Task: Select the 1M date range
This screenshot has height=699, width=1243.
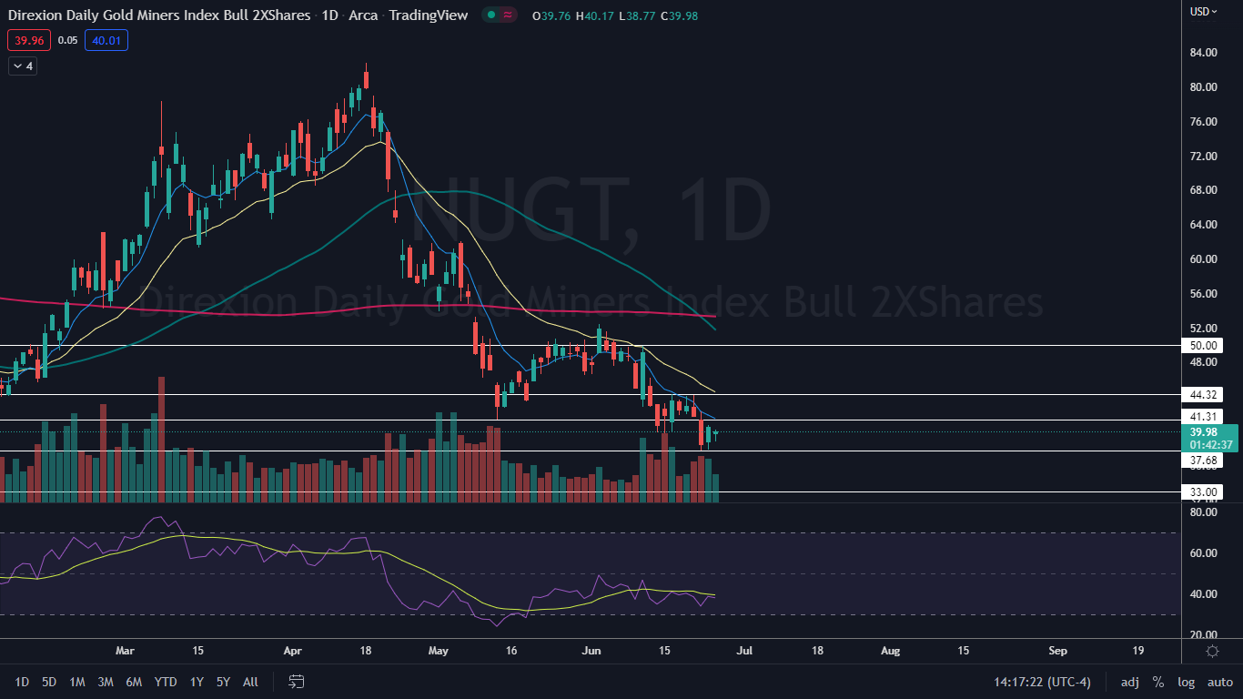Action: (x=77, y=682)
